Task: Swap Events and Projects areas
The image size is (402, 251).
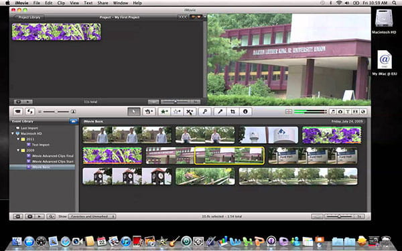Action: click(x=30, y=112)
